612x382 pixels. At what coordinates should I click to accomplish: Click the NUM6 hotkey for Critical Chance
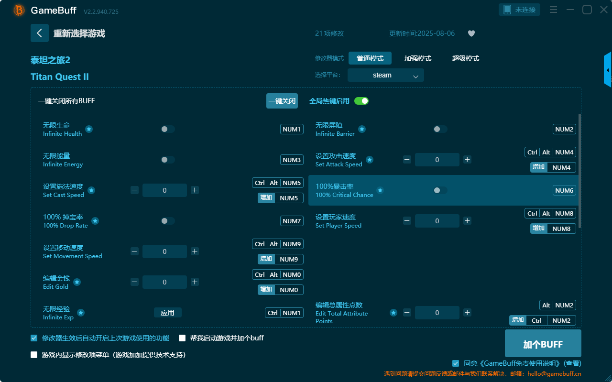point(564,190)
